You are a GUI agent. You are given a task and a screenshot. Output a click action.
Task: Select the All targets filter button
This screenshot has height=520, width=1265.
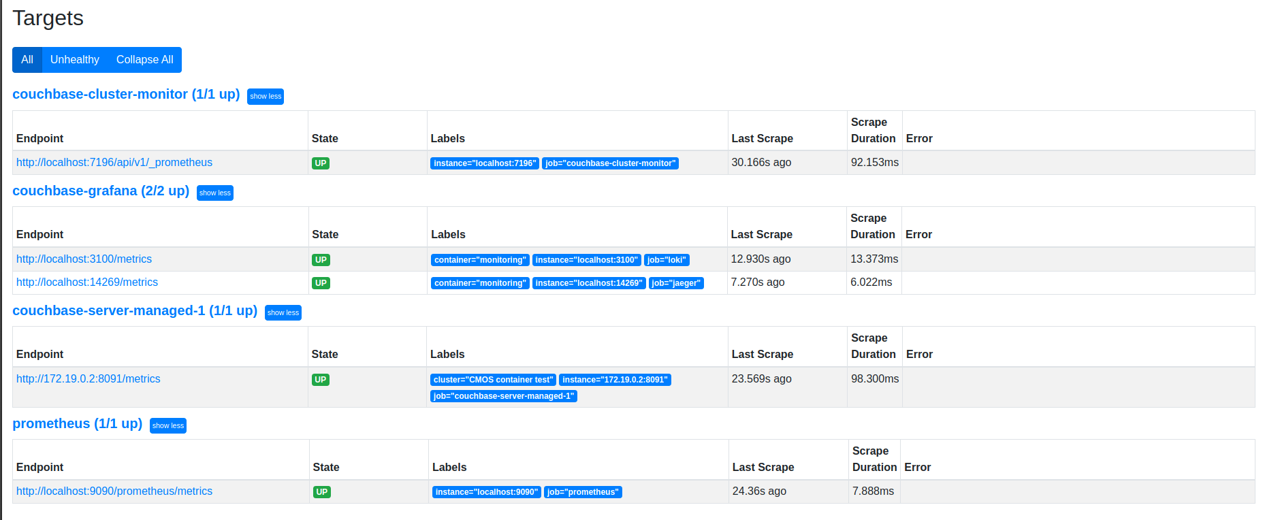(x=27, y=60)
